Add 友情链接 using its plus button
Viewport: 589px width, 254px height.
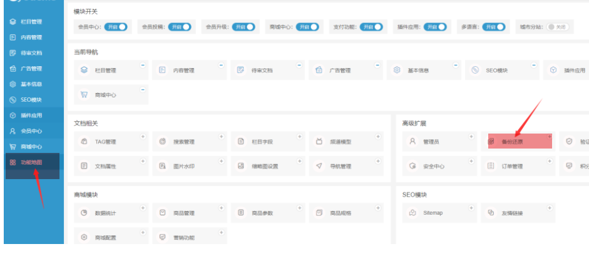(x=550, y=208)
